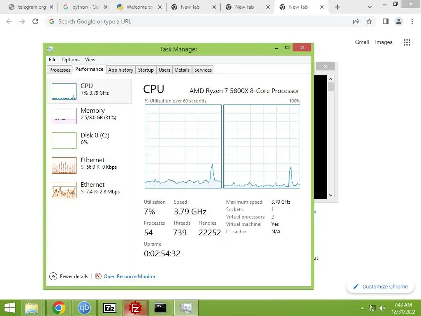Open the File menu in Task Manager
This screenshot has width=421, height=316.
pos(53,60)
